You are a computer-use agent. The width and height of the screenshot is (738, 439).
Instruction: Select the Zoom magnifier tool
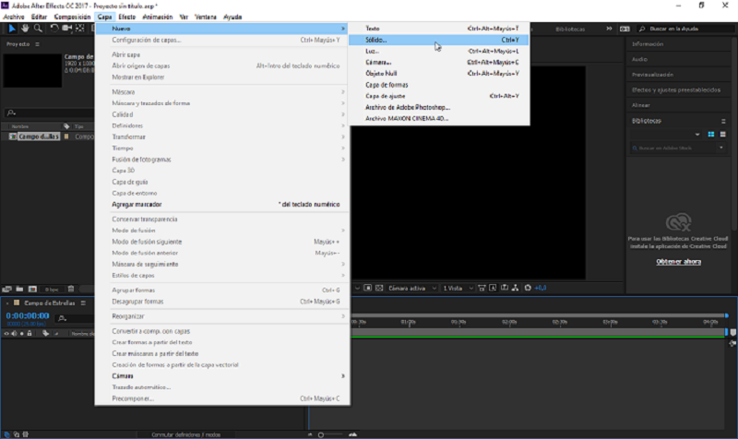[x=38, y=29]
